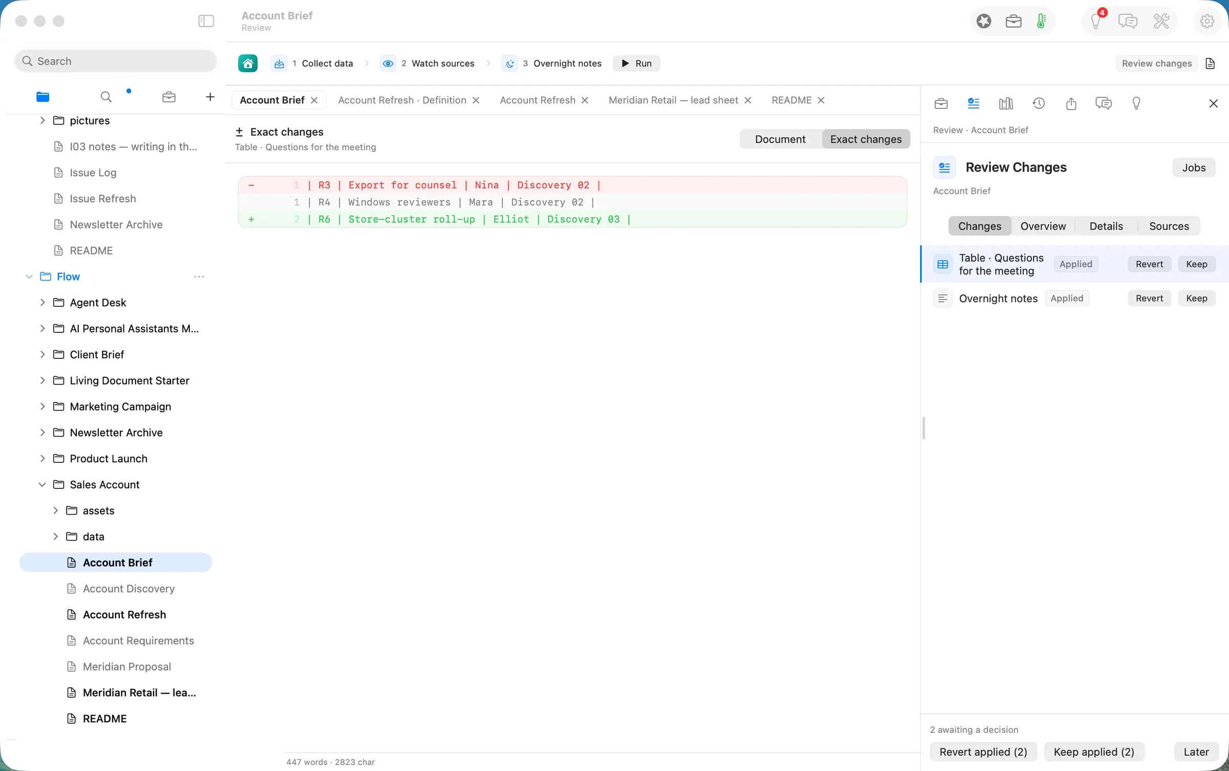
Task: Select the Sources segment
Action: point(1169,226)
